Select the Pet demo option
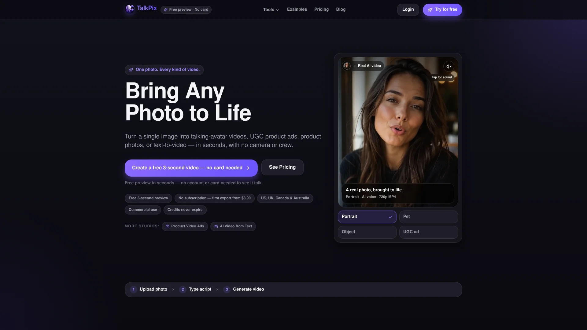 tap(429, 217)
